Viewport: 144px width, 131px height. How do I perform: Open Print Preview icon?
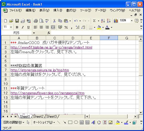[41, 21]
